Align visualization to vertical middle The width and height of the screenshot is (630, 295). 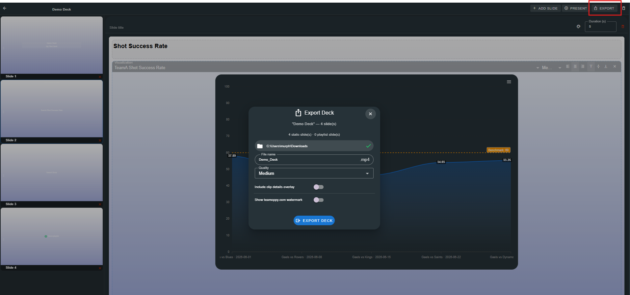598,67
